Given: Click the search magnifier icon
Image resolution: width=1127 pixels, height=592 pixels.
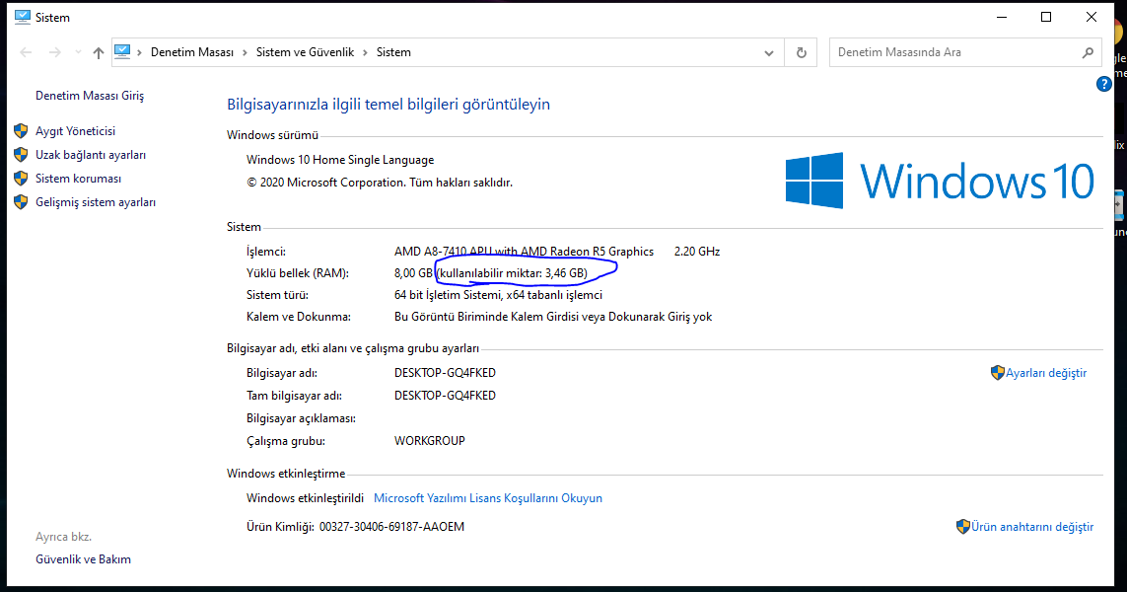Looking at the screenshot, I should pyautogui.click(x=1089, y=52).
